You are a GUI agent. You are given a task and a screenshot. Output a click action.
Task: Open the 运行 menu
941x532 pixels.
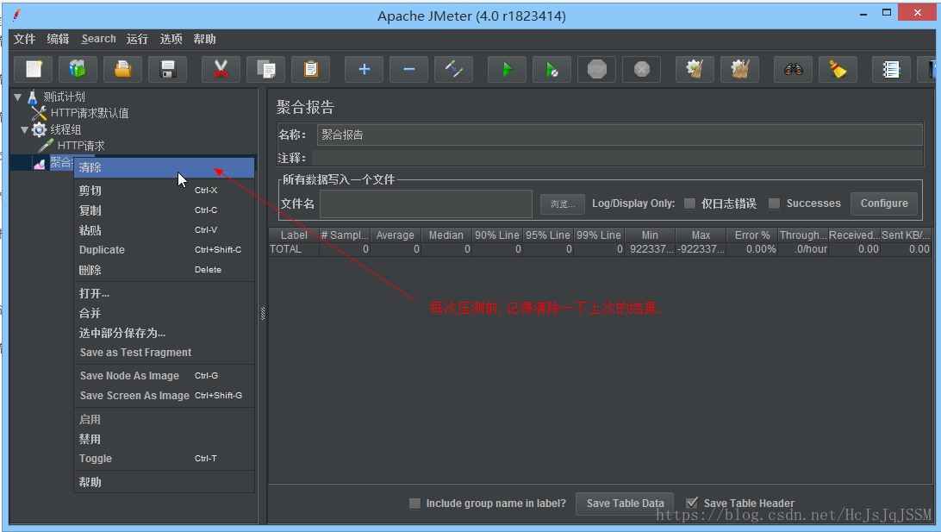(137, 39)
